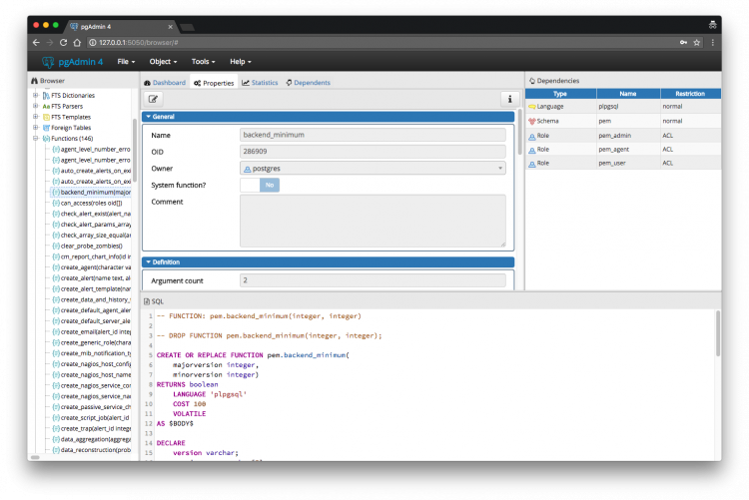Open the Tools menu
749x500 pixels.
coord(205,62)
